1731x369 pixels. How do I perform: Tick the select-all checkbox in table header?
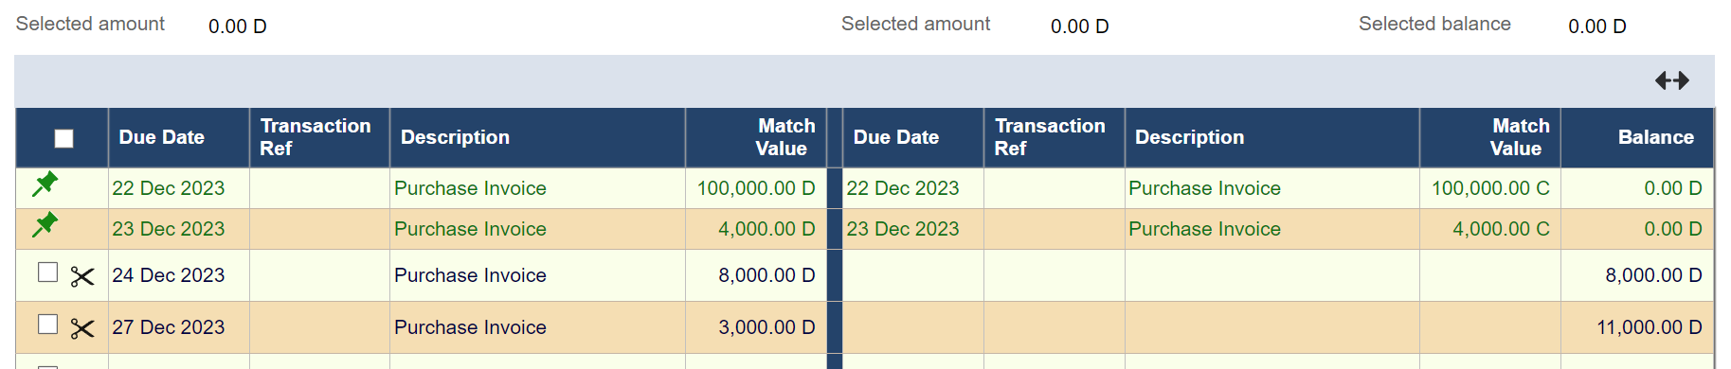pos(63,138)
